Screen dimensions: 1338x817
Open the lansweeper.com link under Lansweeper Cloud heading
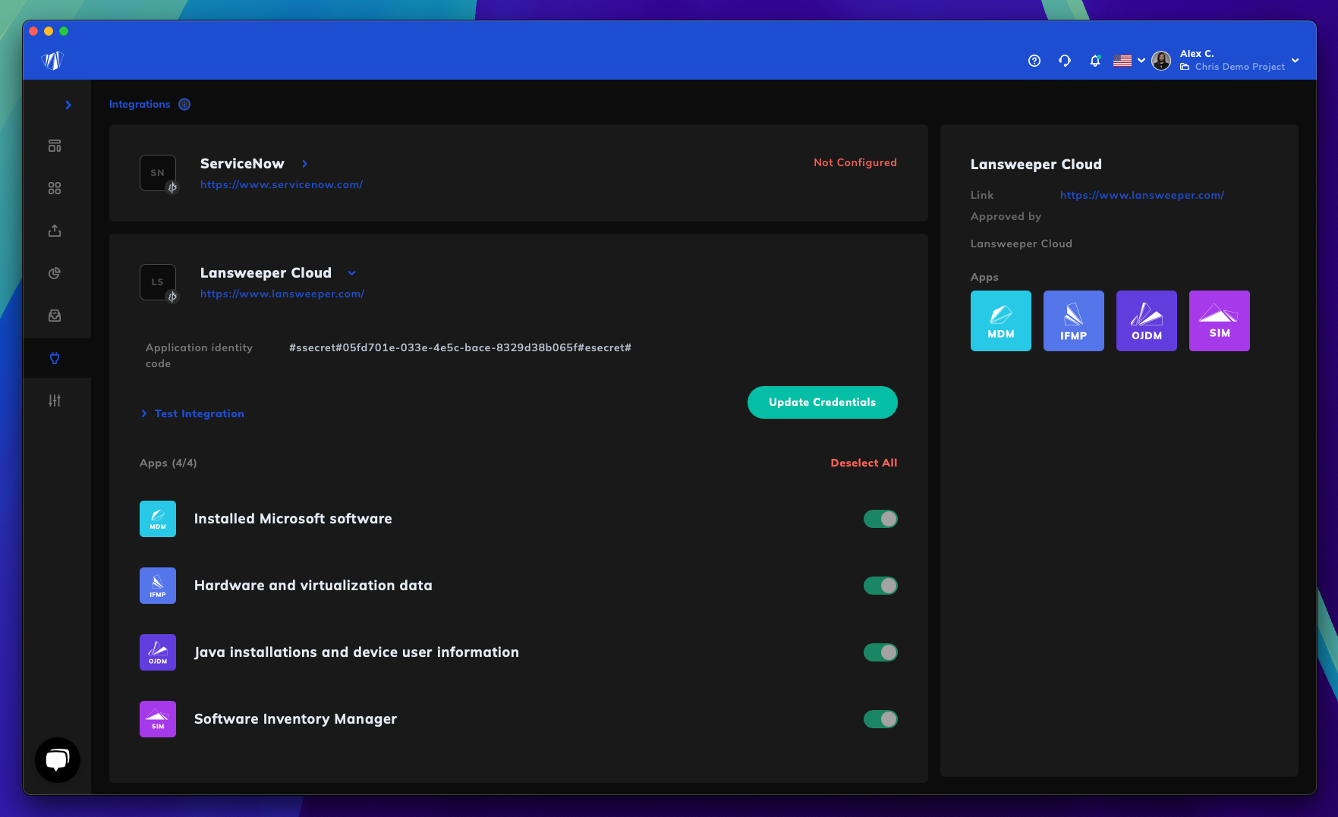[x=282, y=294]
